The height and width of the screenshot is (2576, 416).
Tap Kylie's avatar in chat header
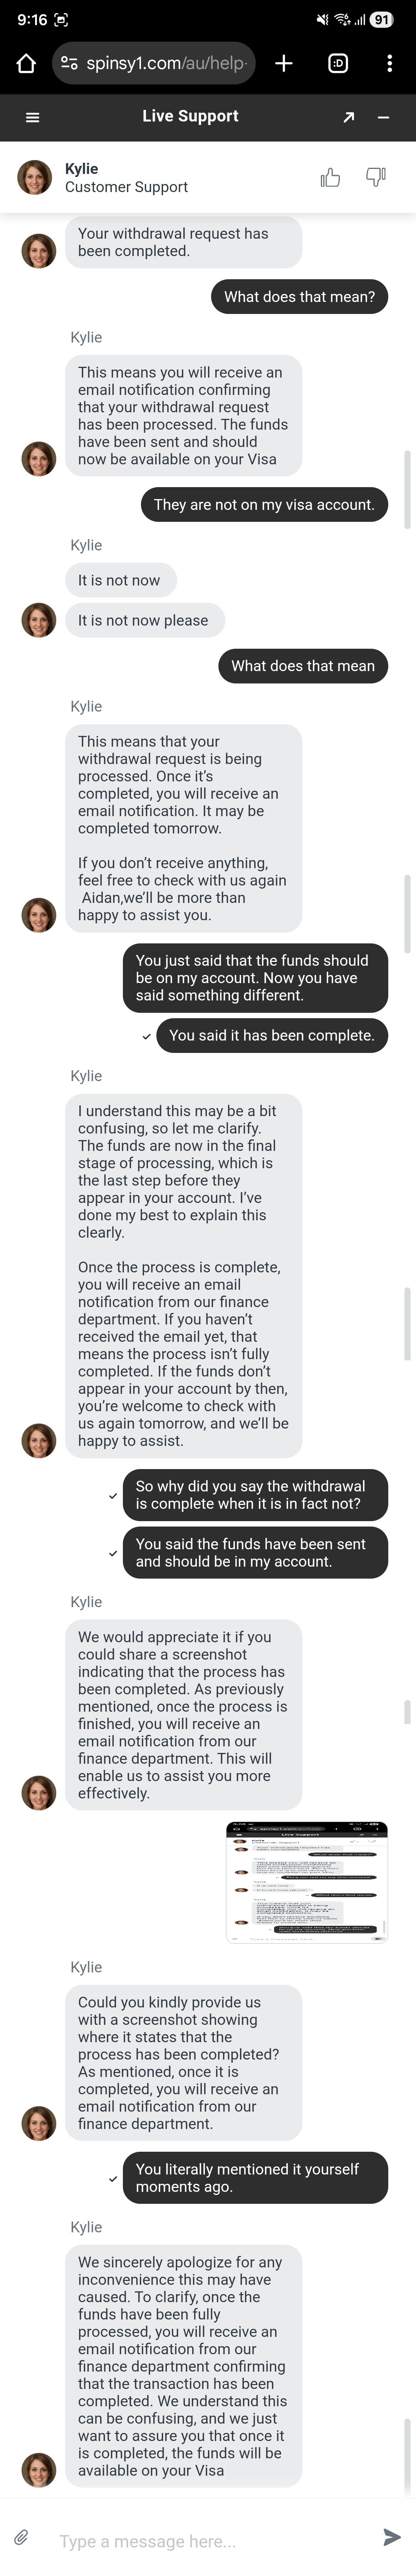[35, 177]
